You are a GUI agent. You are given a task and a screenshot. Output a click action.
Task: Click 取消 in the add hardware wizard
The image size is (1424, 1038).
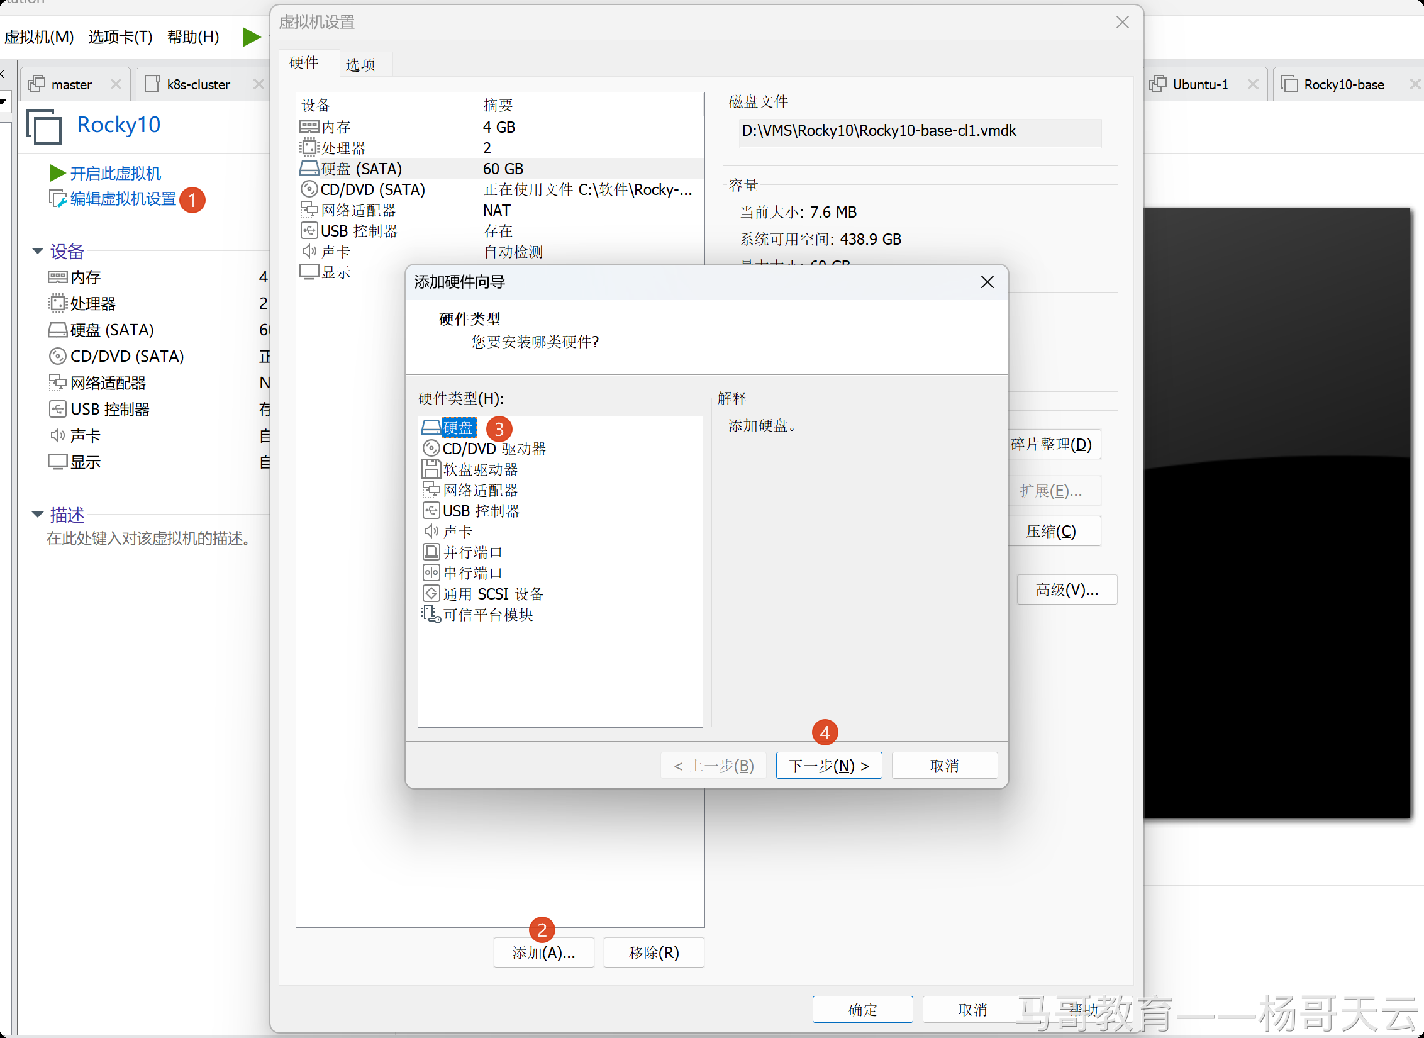pyautogui.click(x=945, y=766)
